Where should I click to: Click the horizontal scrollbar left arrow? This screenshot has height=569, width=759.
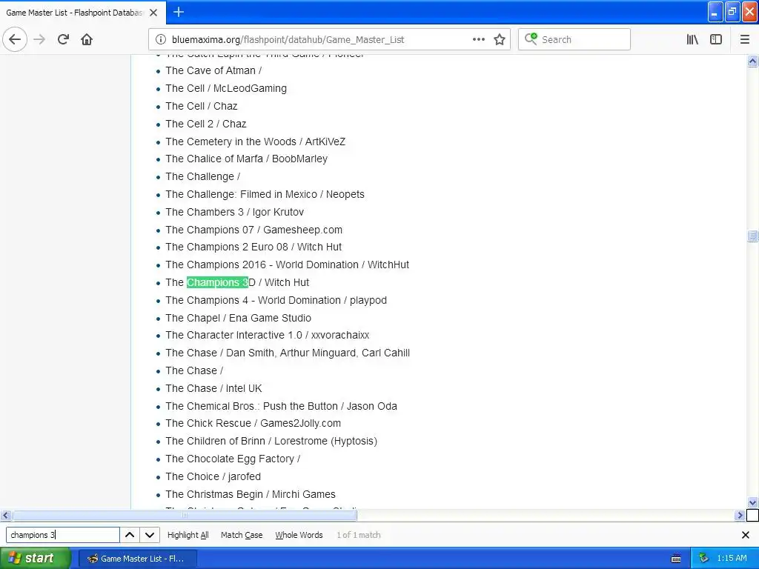(x=5, y=516)
